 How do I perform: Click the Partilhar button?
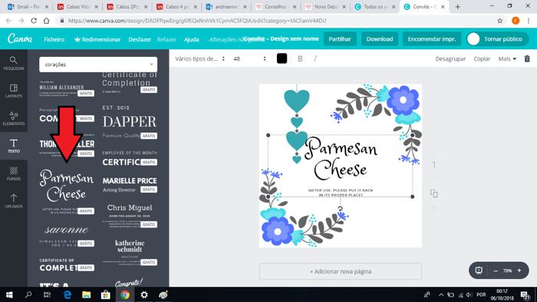[x=340, y=38]
